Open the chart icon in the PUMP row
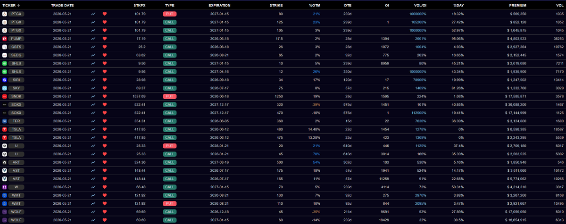Screen dimensions: 566x224 coord(93,39)
